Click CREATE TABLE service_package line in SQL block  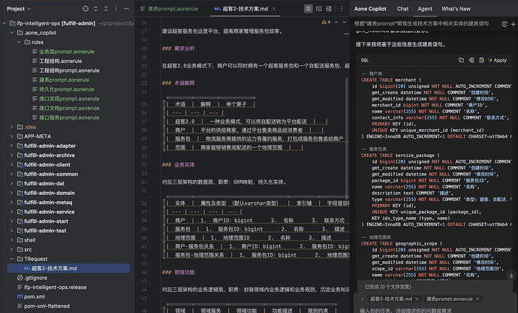[x=400, y=155]
